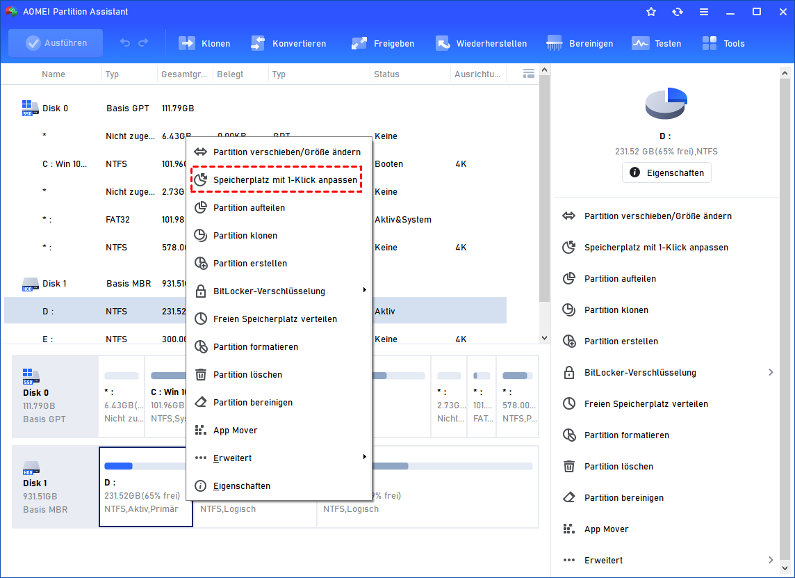Sort by the Status column header
Viewport: 795px width, 578px height.
[386, 74]
